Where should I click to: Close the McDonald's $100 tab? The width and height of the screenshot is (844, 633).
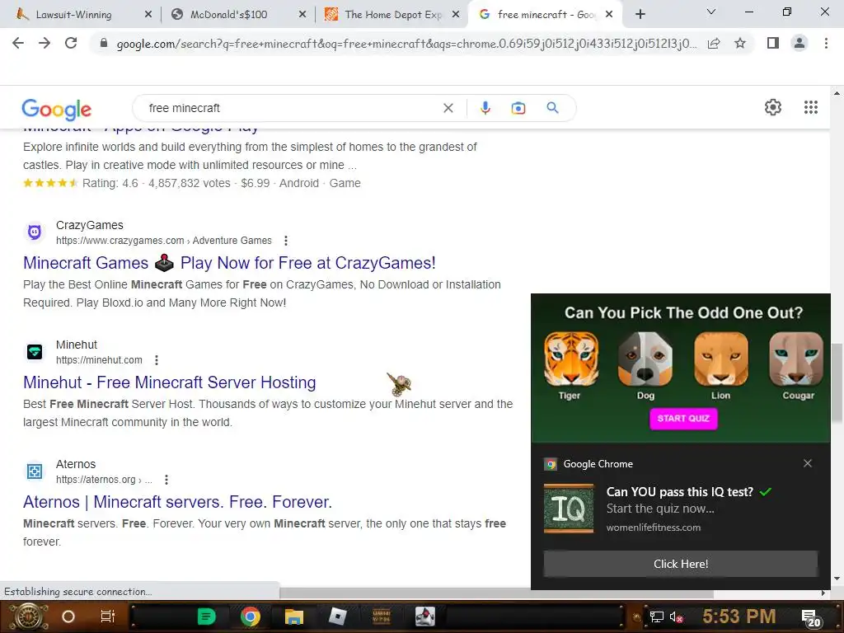(x=302, y=15)
